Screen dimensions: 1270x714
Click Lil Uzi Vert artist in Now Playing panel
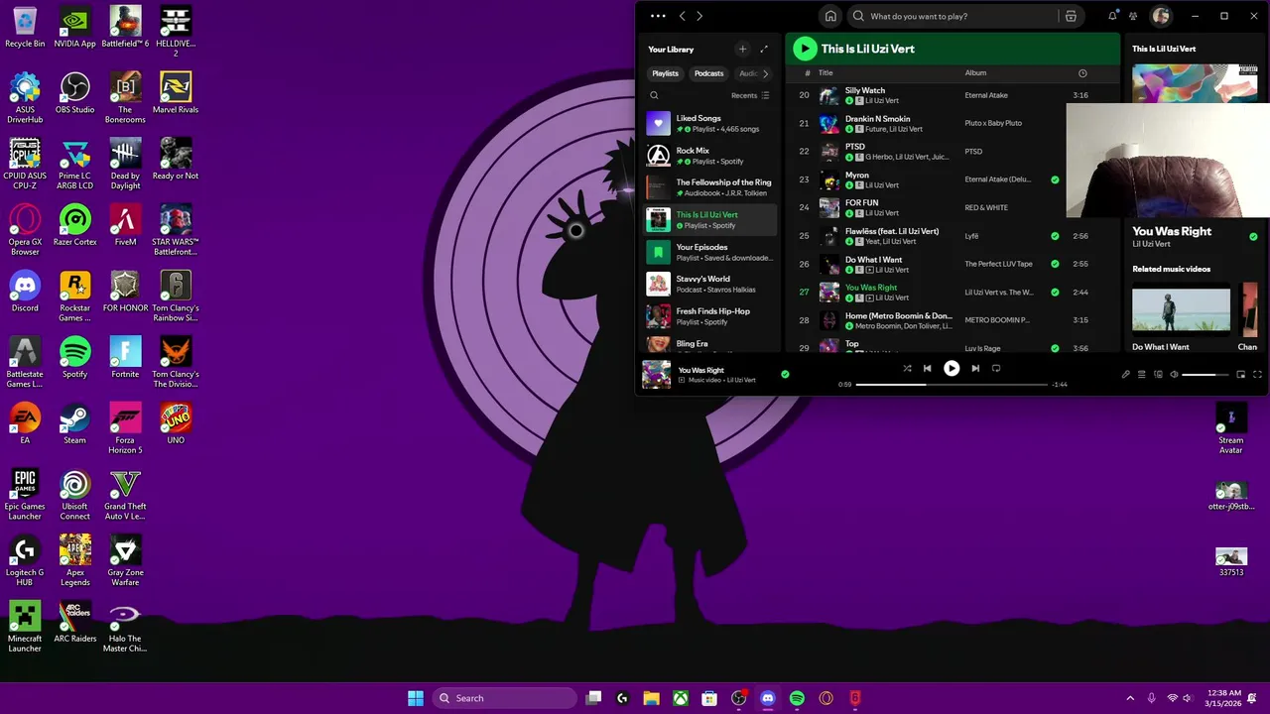[1151, 244]
